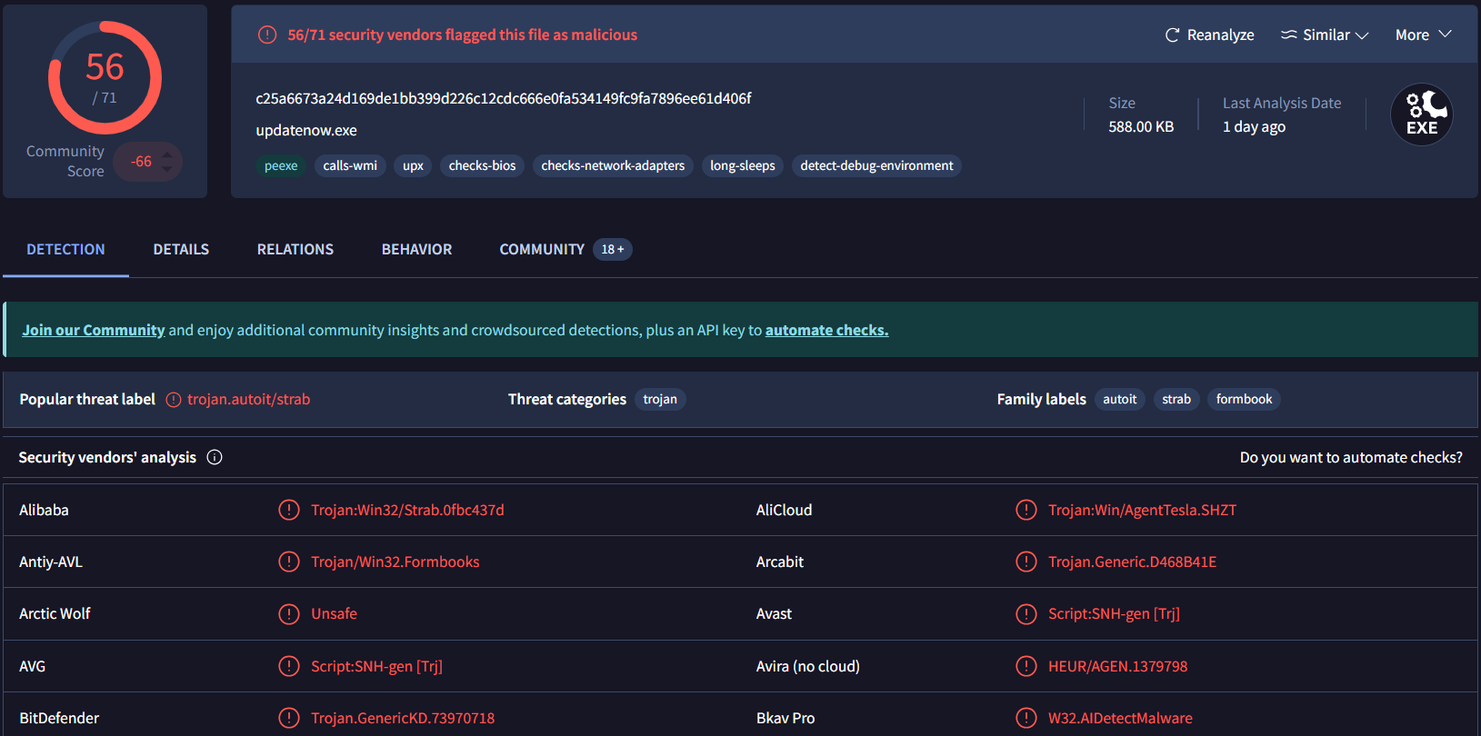Click the Similar approximate-match icon

1288,35
